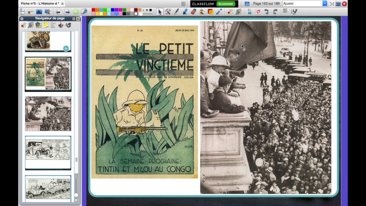Open the Tools wrench menu
366x206 pixels.
click(168, 12)
